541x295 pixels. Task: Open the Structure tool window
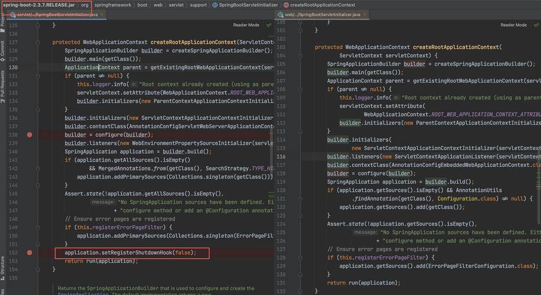coord(2,267)
